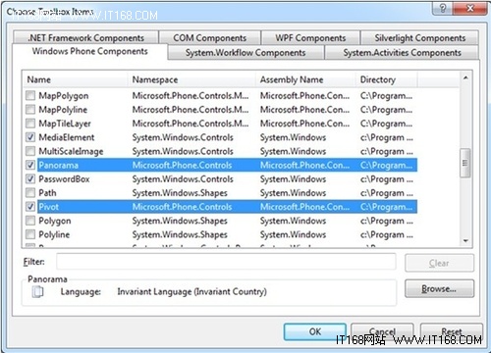Switch to Silverlight Components tab
Screen dimensions: 491x353
click(x=420, y=38)
